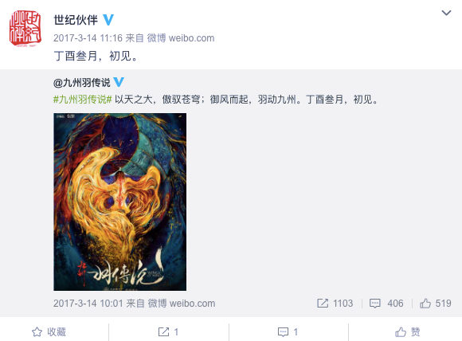Toggle the 赞 thumbs-up like button
Screen dimensions: 462x341
click(408, 332)
